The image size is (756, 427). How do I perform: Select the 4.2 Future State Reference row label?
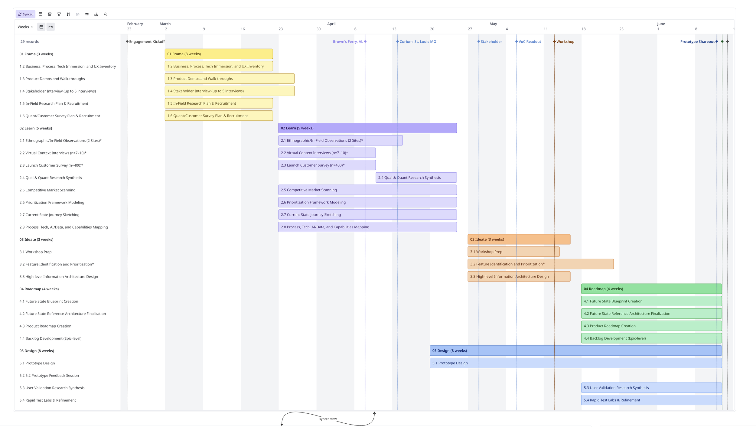pyautogui.click(x=63, y=314)
